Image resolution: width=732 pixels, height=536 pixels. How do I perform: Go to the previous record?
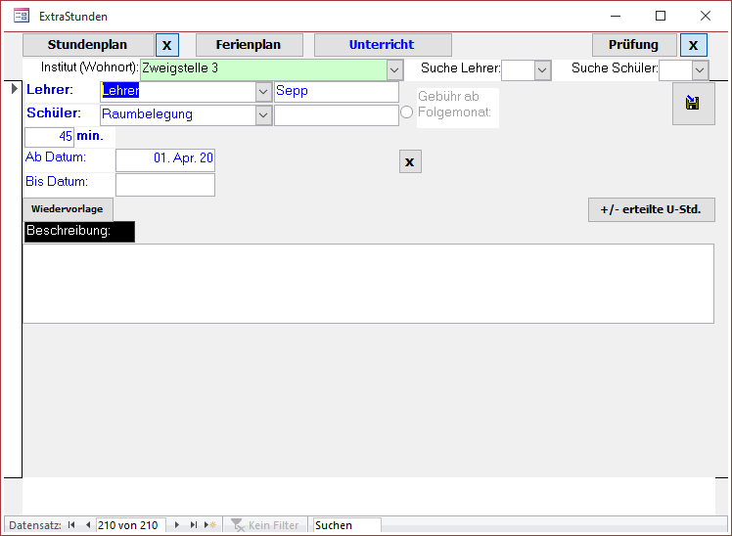pyautogui.click(x=87, y=525)
